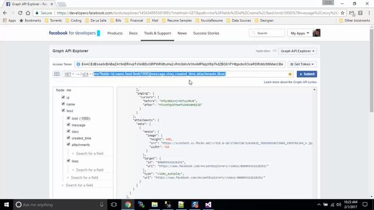Open the Gmail extension icon in toolbar
The height and width of the screenshot is (210, 374).
pos(352,13)
